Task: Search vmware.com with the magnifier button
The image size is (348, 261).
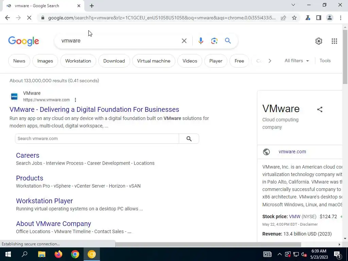Action: [189, 139]
